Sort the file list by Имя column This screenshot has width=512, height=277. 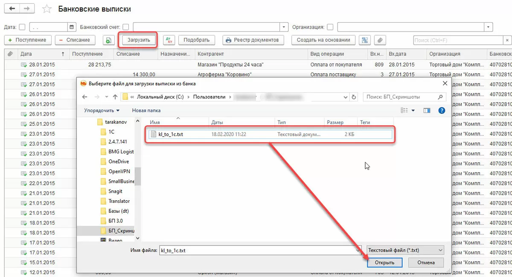(177, 122)
